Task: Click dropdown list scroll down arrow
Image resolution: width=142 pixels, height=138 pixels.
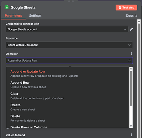Action: coord(131,126)
